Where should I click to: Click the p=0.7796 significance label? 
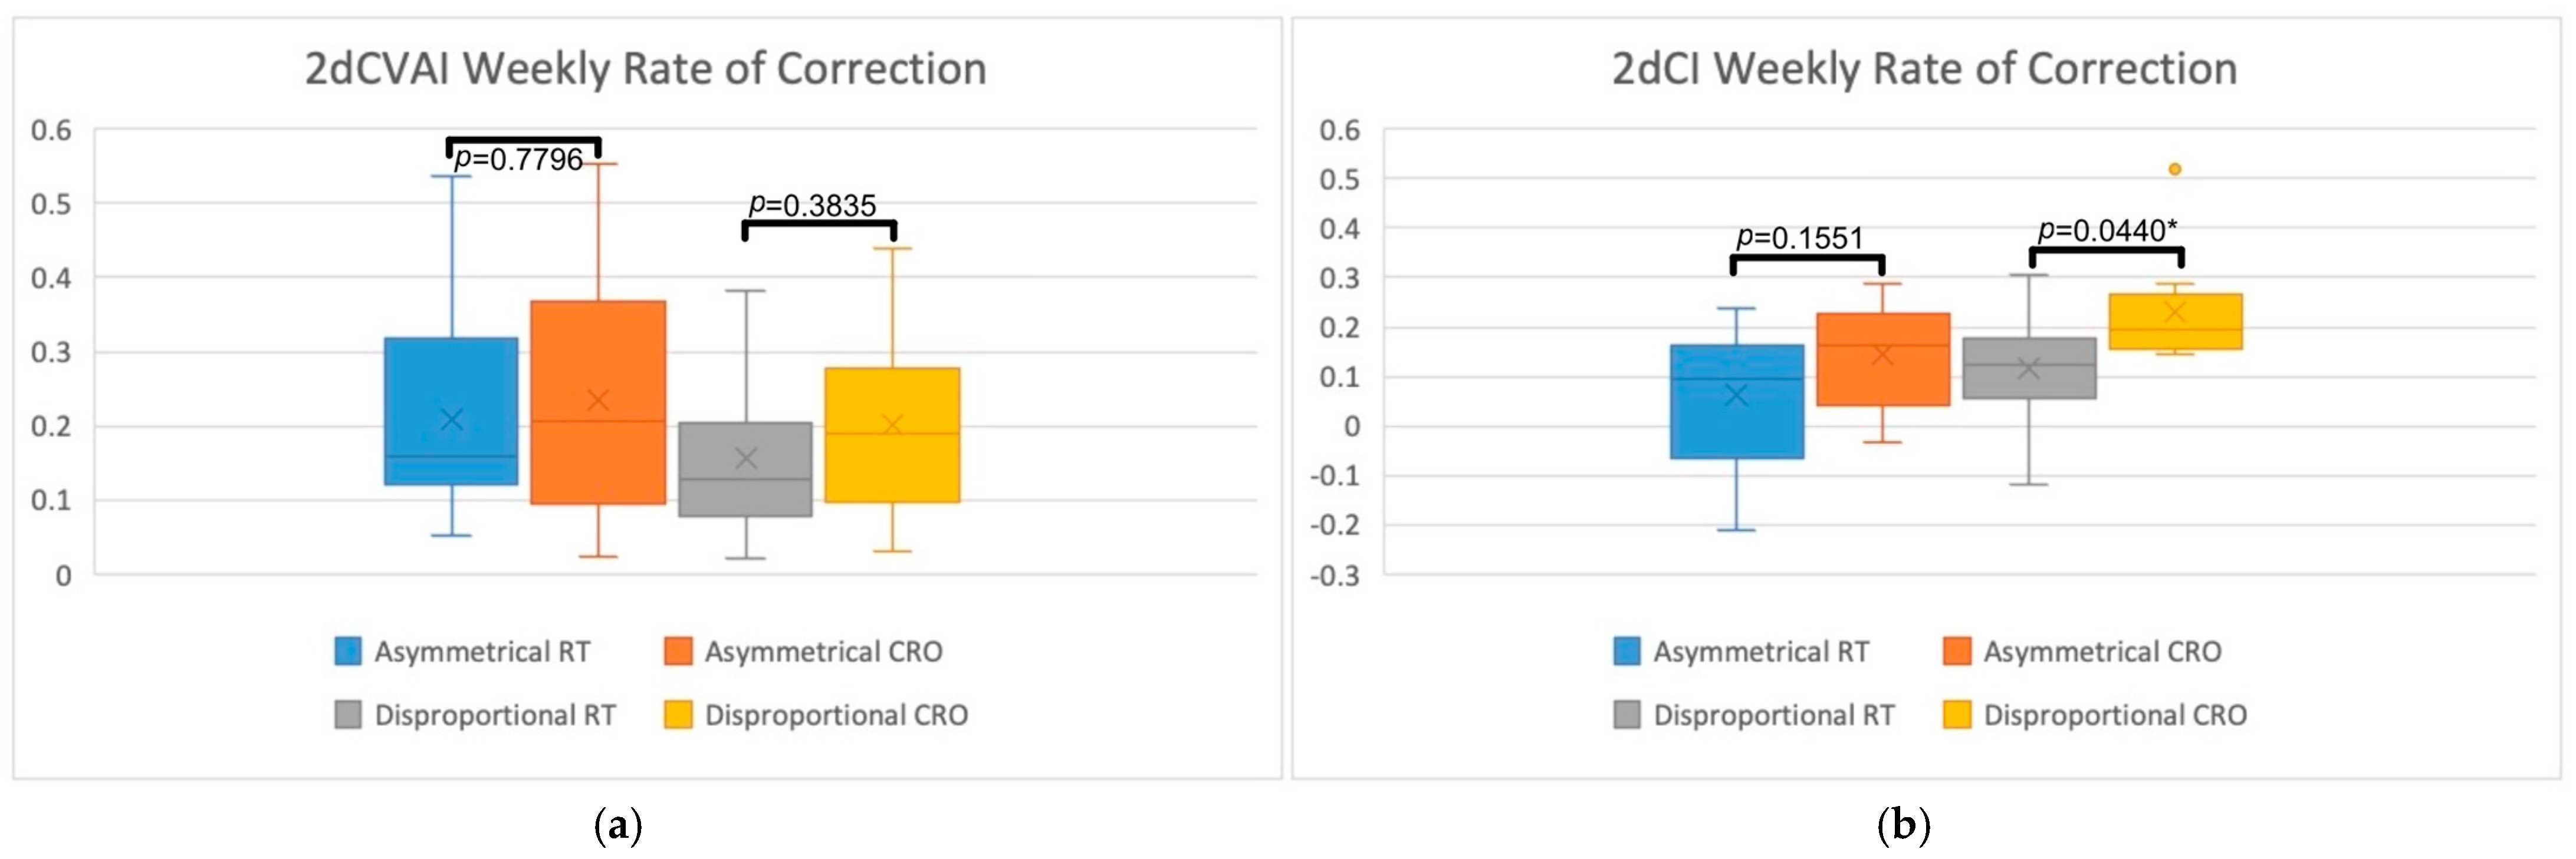(x=519, y=160)
